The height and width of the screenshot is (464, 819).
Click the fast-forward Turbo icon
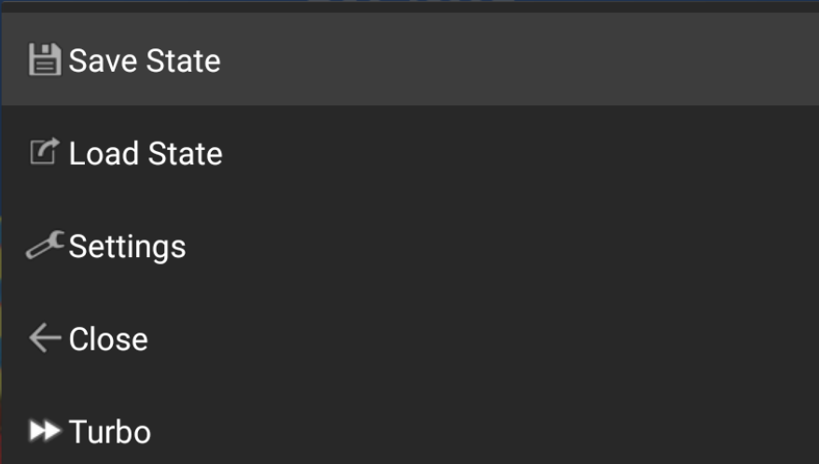(x=45, y=430)
